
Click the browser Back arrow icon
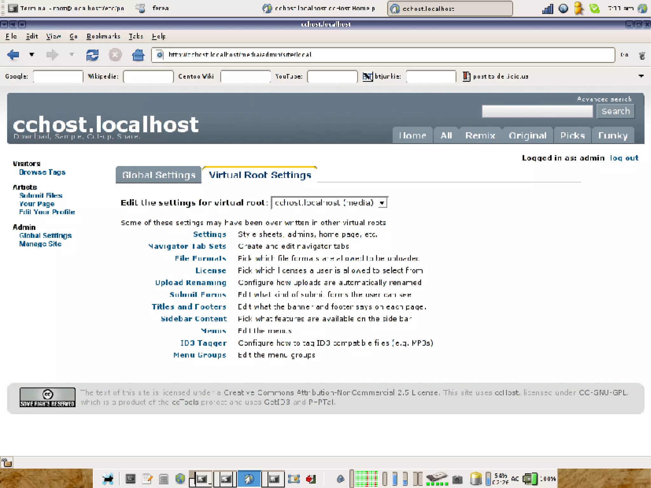point(13,55)
